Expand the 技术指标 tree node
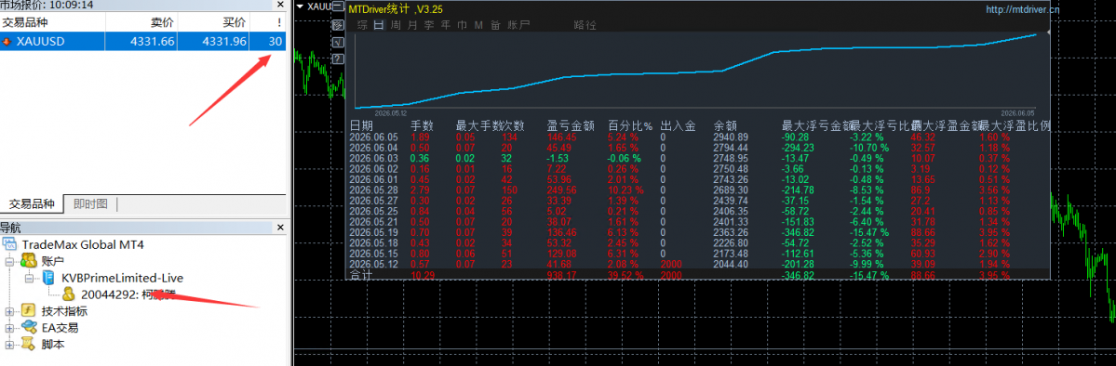This screenshot has width=1116, height=366. 9,311
